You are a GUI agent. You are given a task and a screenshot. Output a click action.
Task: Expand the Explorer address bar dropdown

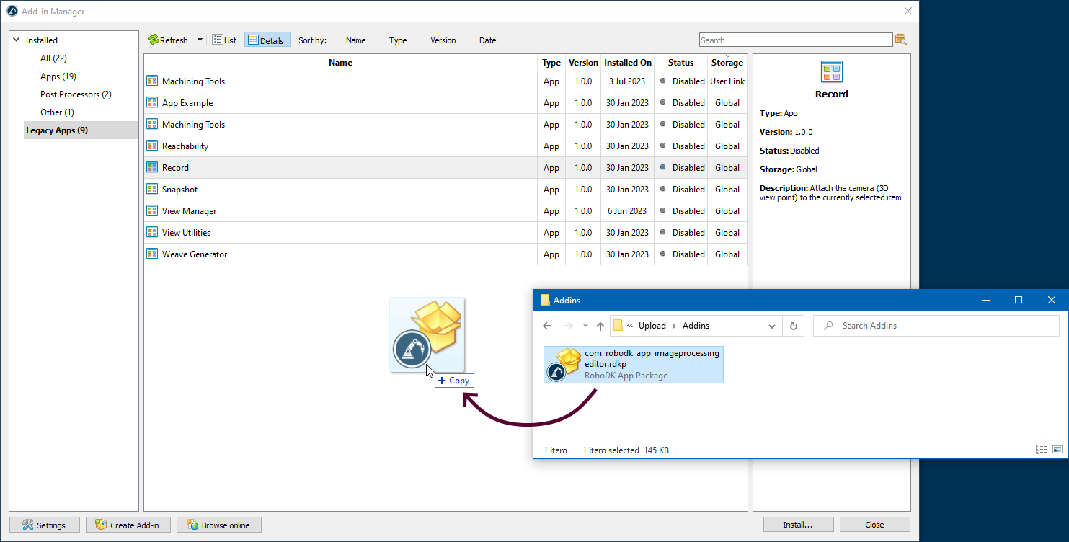772,326
